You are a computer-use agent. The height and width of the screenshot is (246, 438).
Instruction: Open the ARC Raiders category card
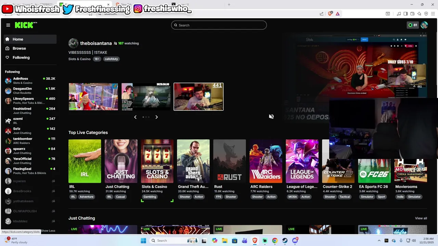point(266,161)
